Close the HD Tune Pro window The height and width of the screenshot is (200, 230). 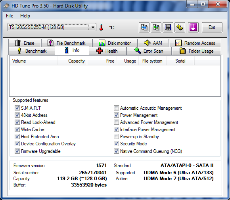(x=218, y=4)
